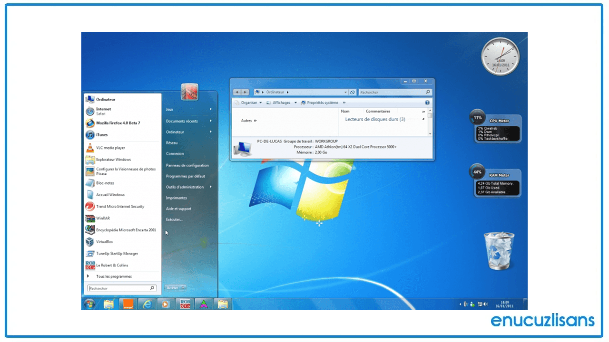Expand Documents récents submenu
Image resolution: width=609 pixels, height=342 pixels.
[x=210, y=121]
